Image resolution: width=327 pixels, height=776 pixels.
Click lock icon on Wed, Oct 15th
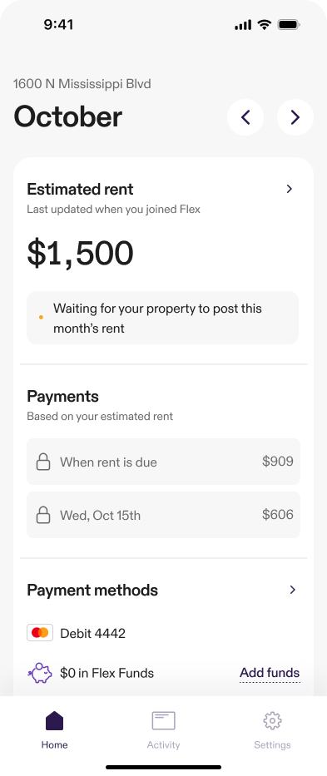[43, 515]
